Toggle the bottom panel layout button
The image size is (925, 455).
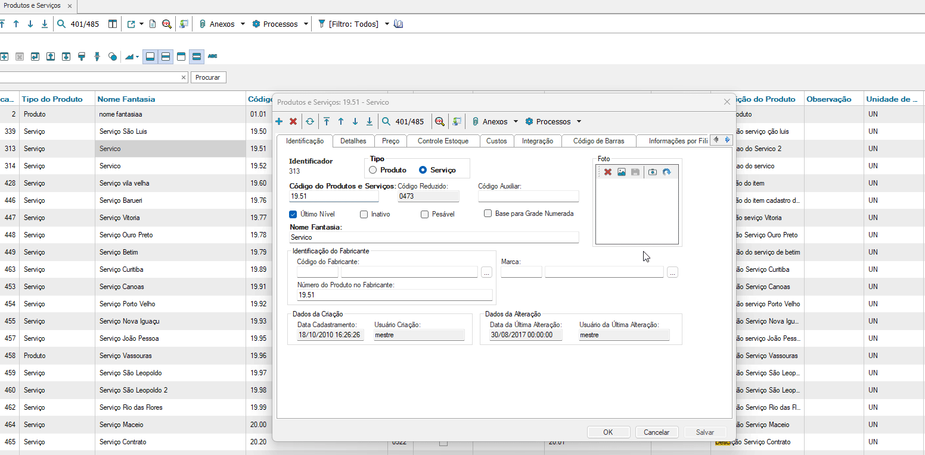150,57
